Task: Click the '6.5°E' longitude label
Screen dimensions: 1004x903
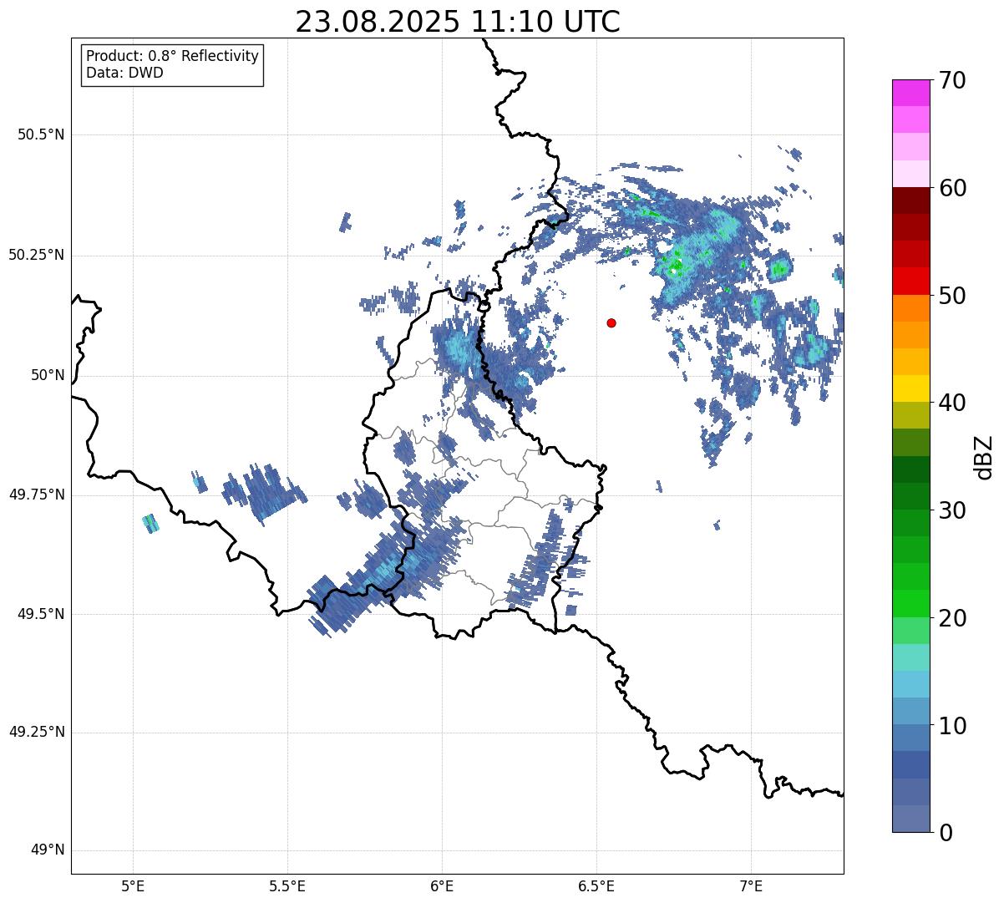Action: [596, 886]
